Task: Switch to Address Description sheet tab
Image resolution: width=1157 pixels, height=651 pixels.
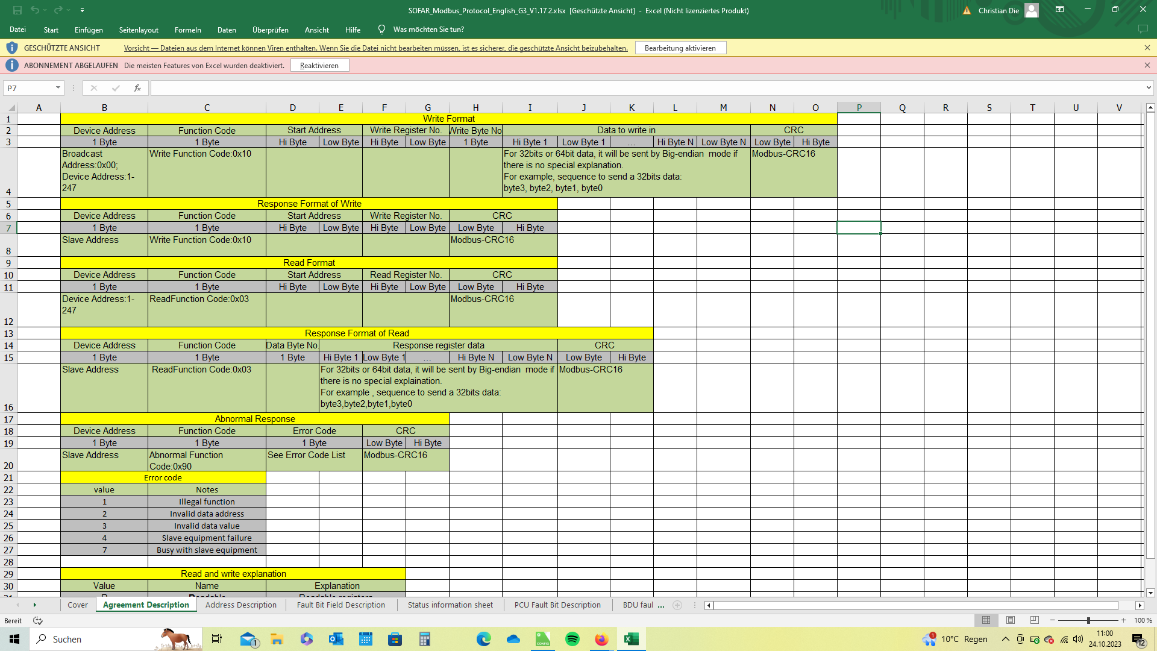Action: coord(240,605)
